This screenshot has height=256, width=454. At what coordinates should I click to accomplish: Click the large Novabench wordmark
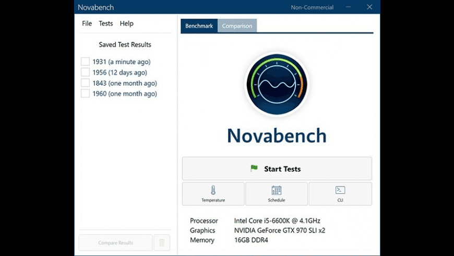coord(277,135)
